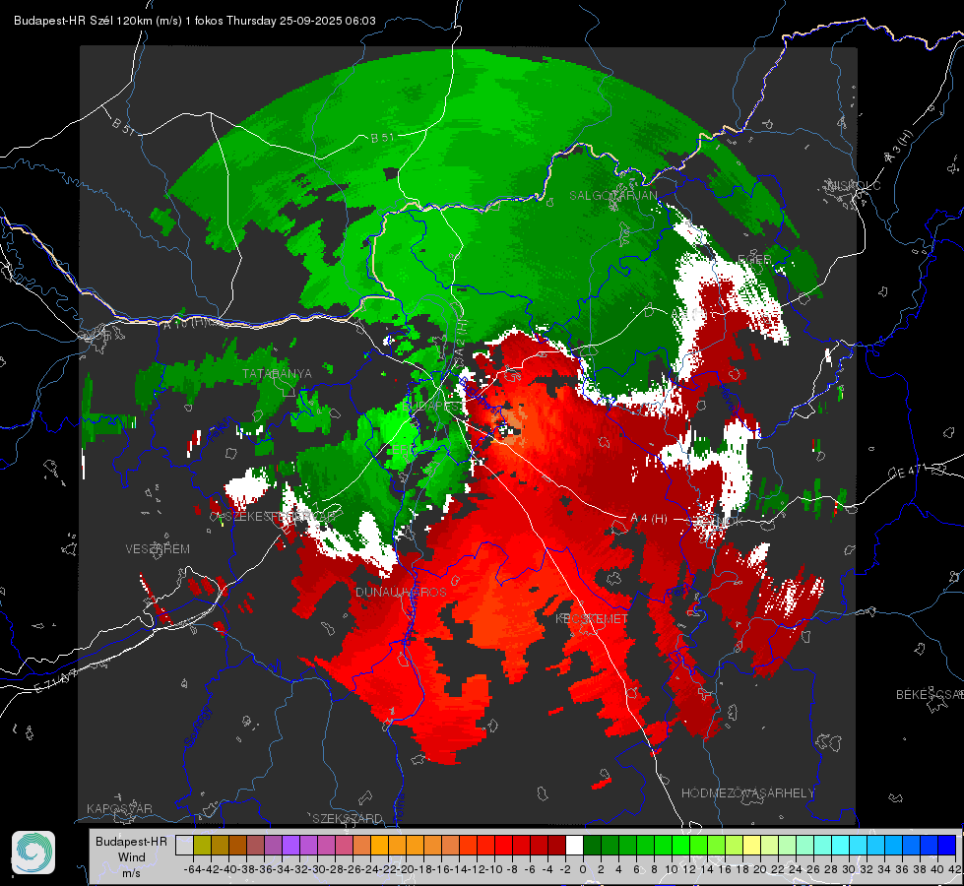The image size is (964, 886).
Task: Click the EGER city label
Action: pos(754,260)
